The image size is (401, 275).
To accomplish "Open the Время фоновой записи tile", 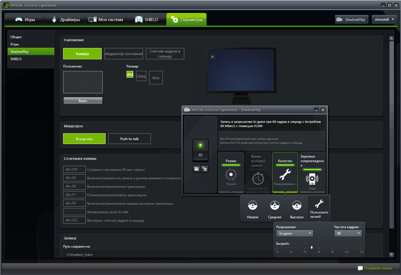I will (x=258, y=172).
